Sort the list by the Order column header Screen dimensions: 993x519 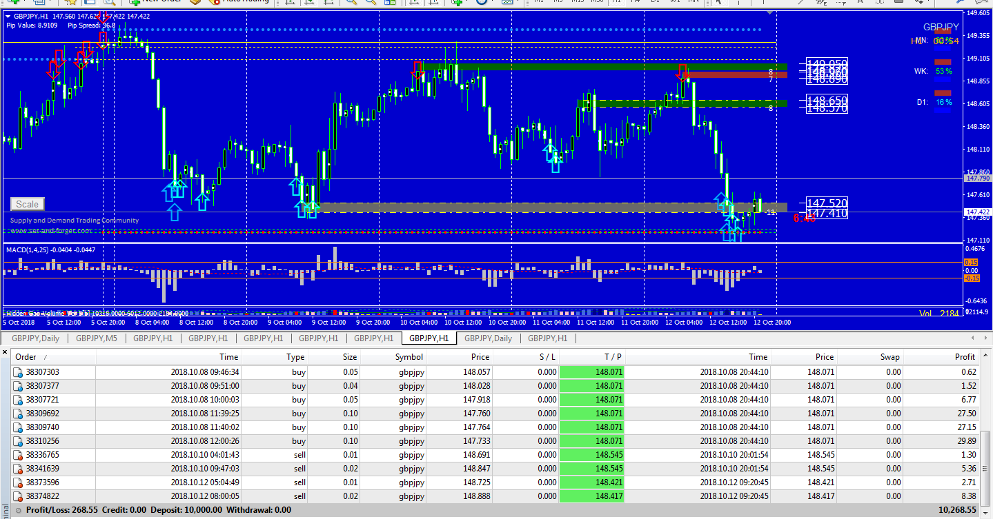(26, 357)
